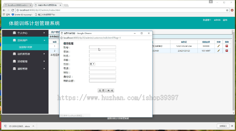The height and width of the screenshot is (131, 236).
Task: Click the 密码 input field
Action: (103, 52)
